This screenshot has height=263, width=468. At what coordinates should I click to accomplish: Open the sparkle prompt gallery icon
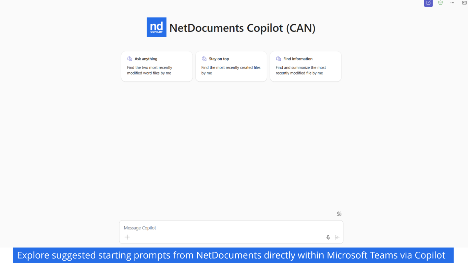339,214
